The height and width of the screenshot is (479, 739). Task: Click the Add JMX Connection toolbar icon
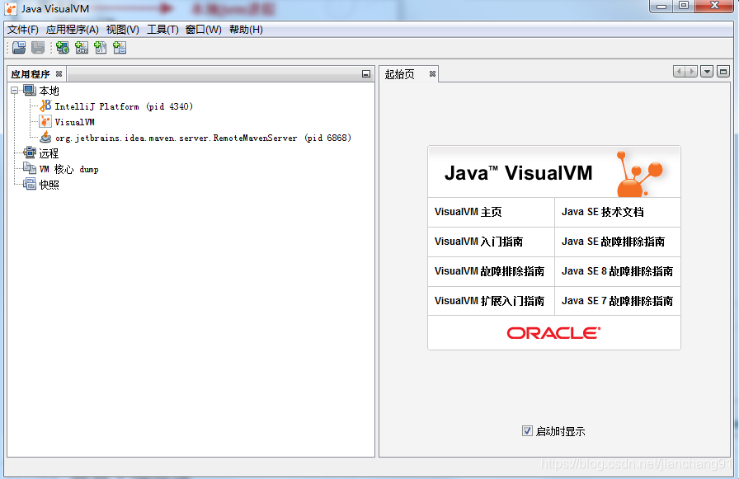pos(82,48)
